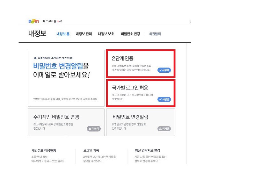Open the three-dot menu icon at top right
This screenshot has width=255, height=180.
(190, 21)
